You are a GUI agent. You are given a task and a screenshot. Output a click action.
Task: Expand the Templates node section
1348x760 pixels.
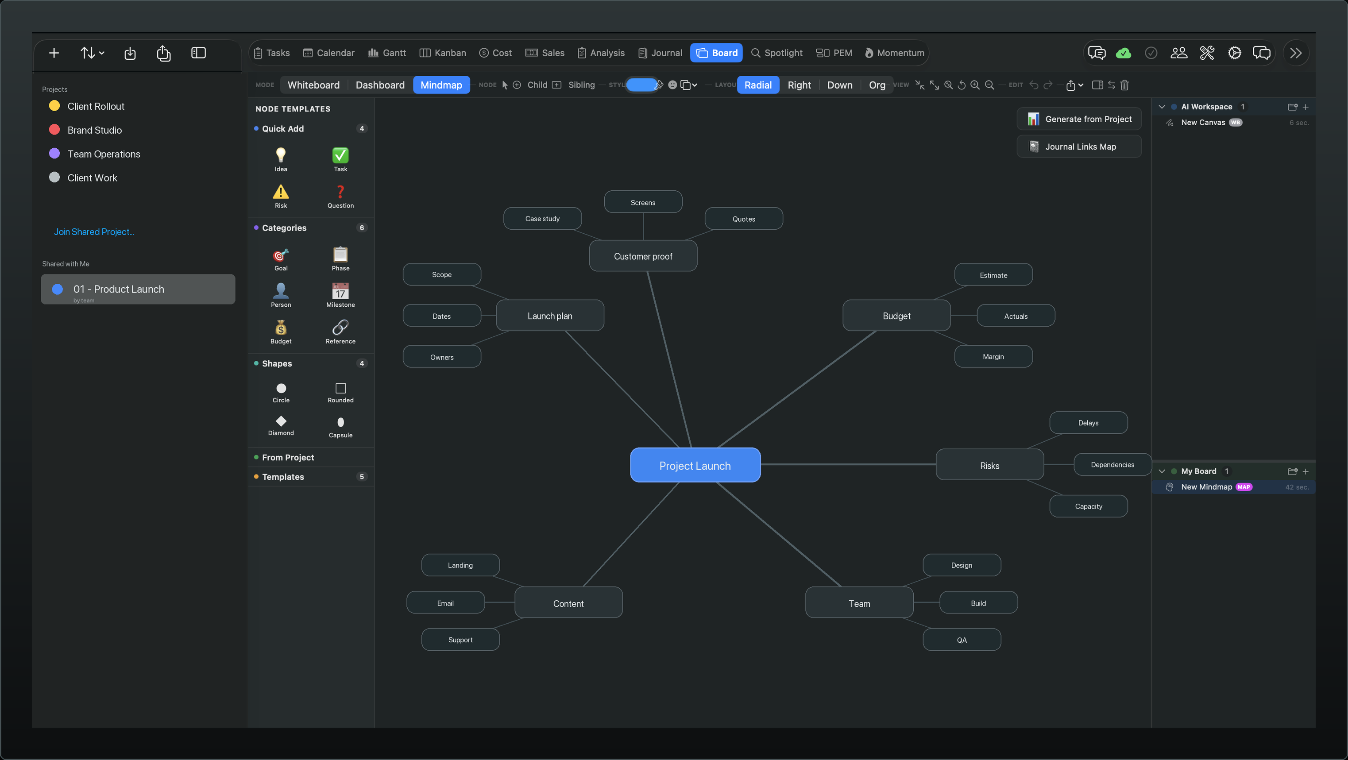(311, 477)
